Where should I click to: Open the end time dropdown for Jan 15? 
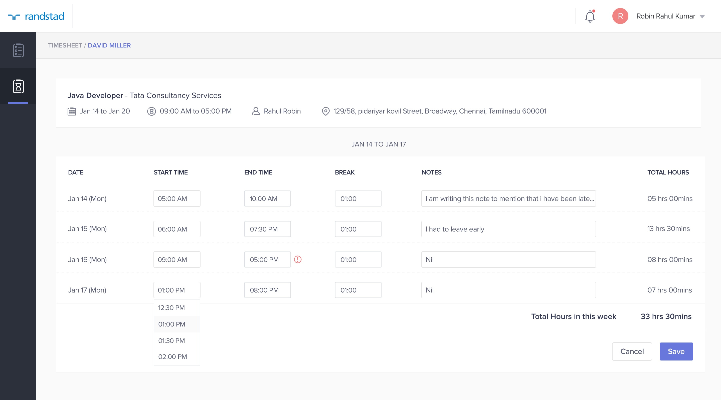click(x=267, y=229)
